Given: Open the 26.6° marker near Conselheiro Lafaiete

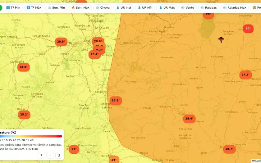Looking at the screenshot, I should 116,101.
